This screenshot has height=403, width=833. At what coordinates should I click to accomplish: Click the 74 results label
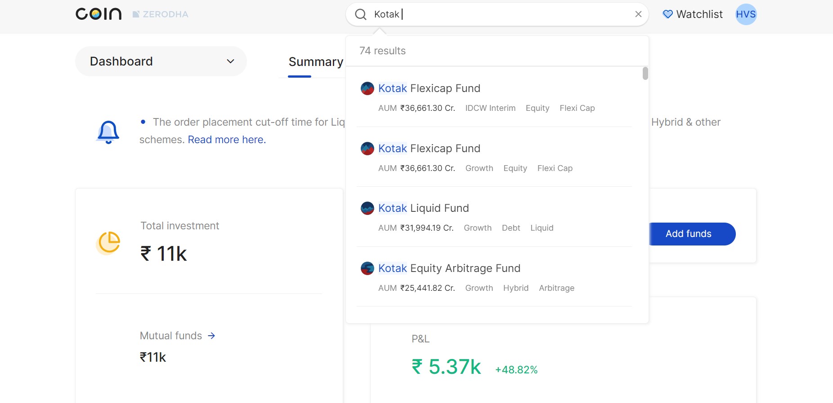pyautogui.click(x=382, y=51)
